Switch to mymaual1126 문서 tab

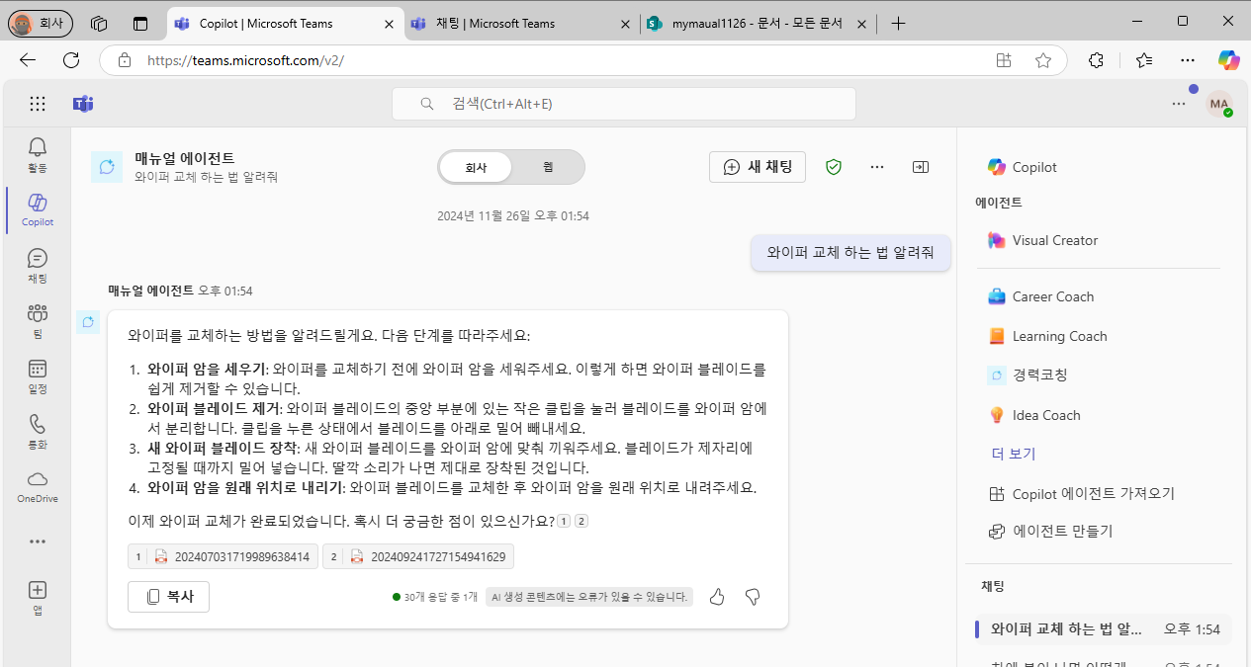pos(758,24)
